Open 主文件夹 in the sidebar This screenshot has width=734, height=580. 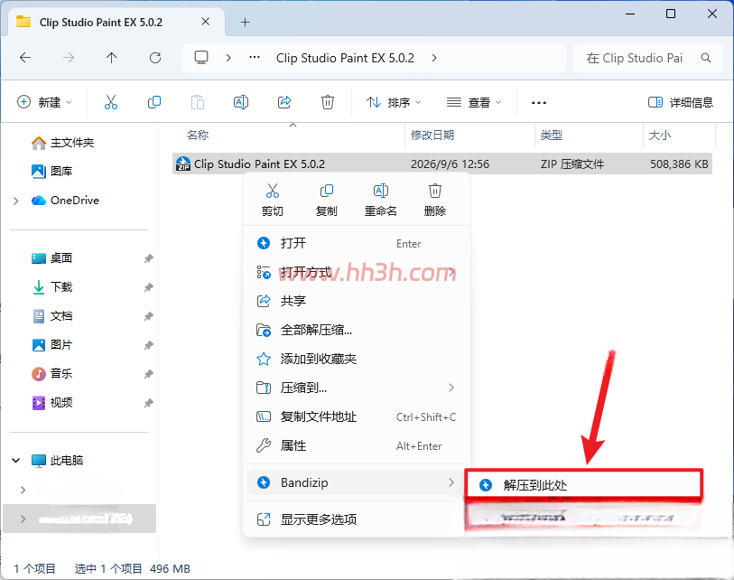(x=62, y=143)
